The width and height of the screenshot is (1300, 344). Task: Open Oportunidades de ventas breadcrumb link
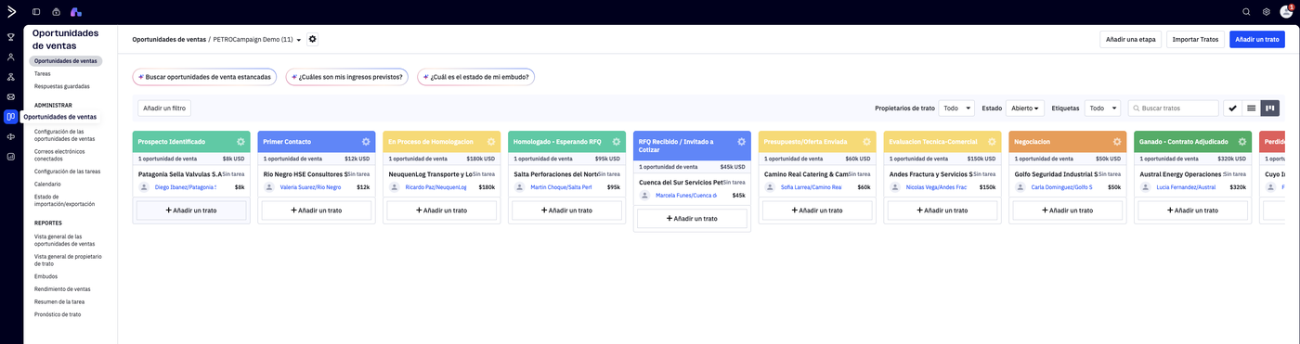169,40
